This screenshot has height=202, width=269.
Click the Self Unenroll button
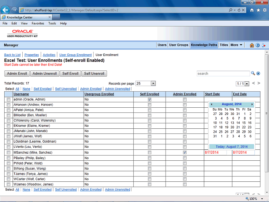point(94,74)
